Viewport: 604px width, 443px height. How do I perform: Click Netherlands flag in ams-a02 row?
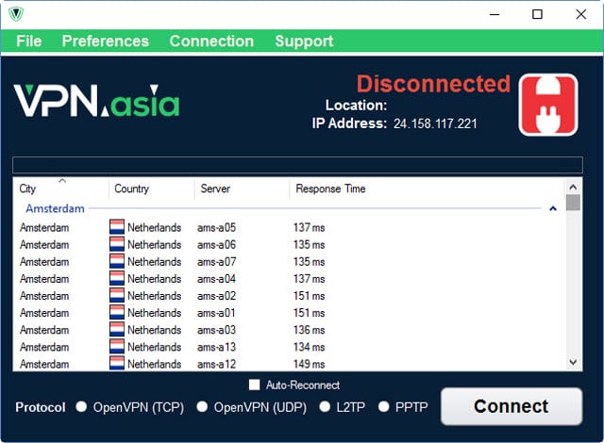pos(117,295)
